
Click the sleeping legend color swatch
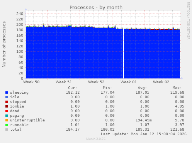tap(7, 93)
